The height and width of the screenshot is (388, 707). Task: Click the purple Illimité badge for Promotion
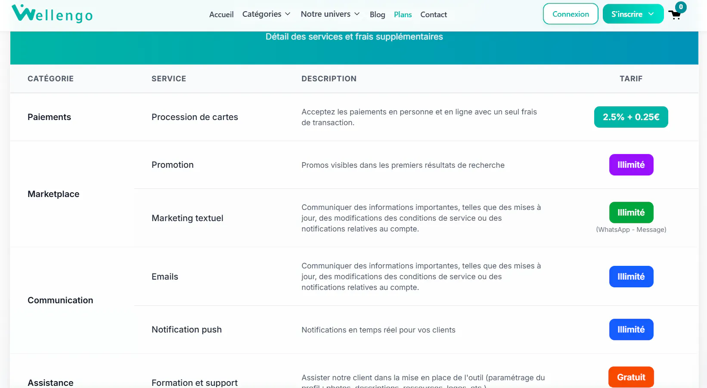pyautogui.click(x=631, y=165)
